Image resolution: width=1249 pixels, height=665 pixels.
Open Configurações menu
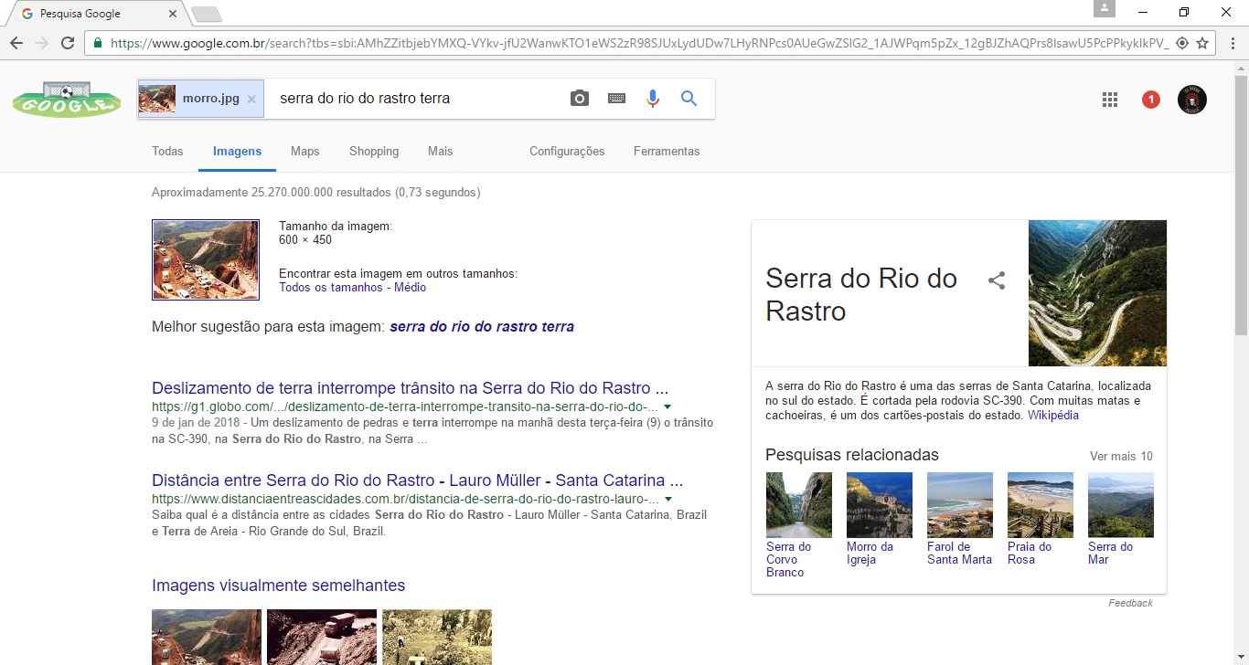point(567,152)
